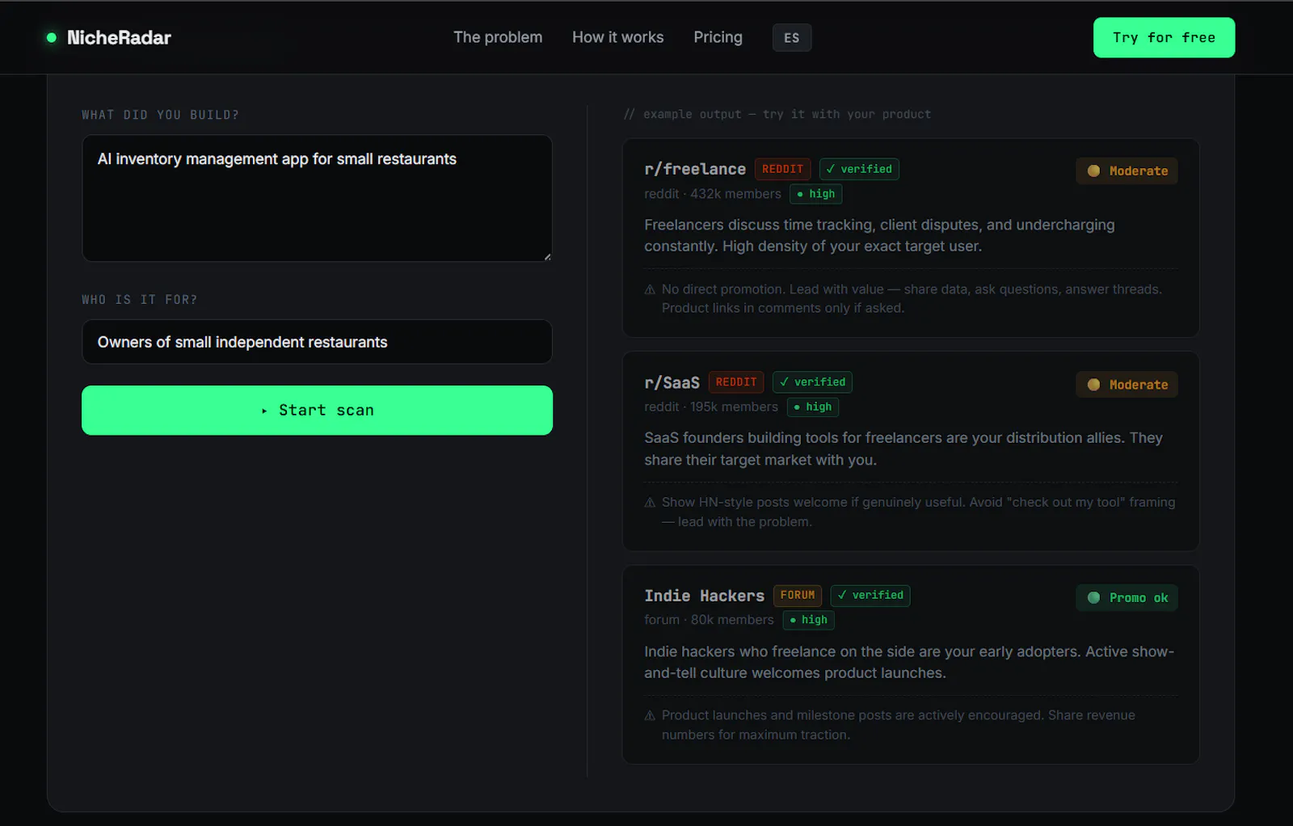
Task: Select the r/SaaS community title
Action: coord(672,382)
